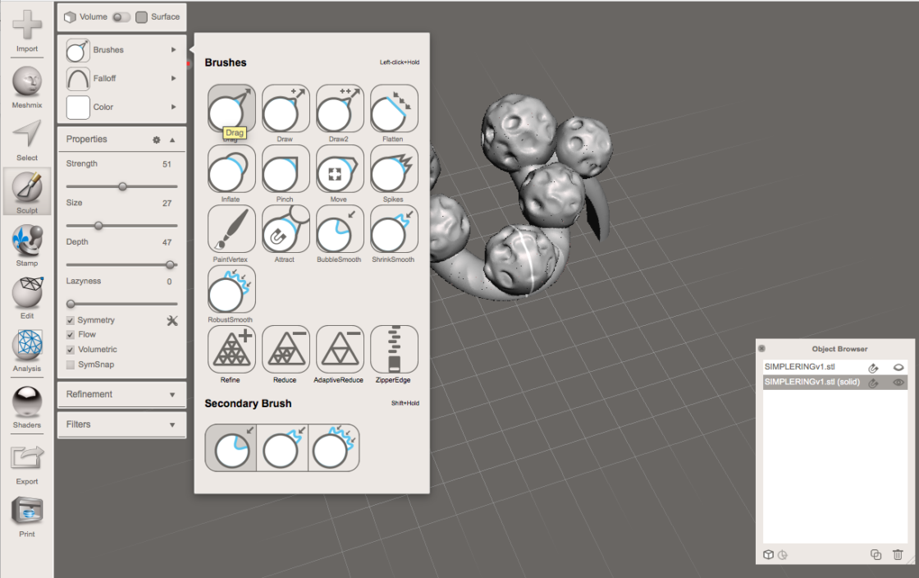Expand the Refinement section

point(121,396)
